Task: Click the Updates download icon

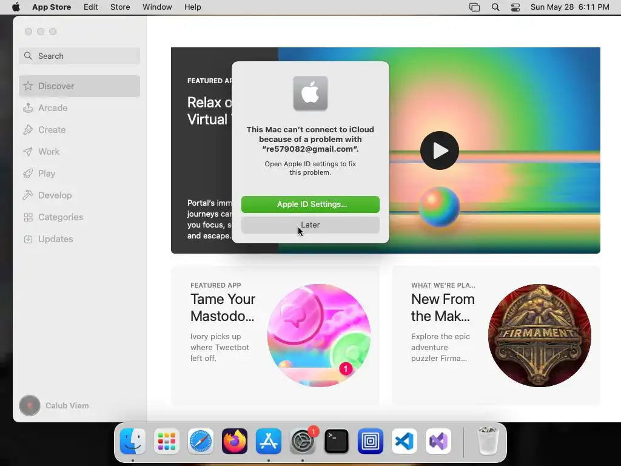Action: pyautogui.click(x=28, y=239)
